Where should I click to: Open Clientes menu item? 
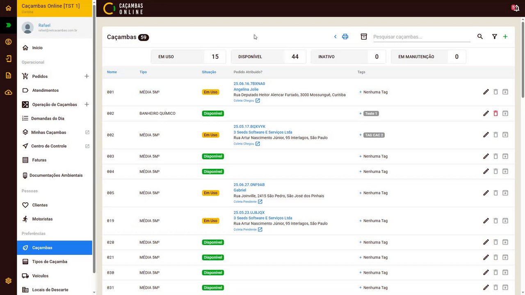(55, 205)
